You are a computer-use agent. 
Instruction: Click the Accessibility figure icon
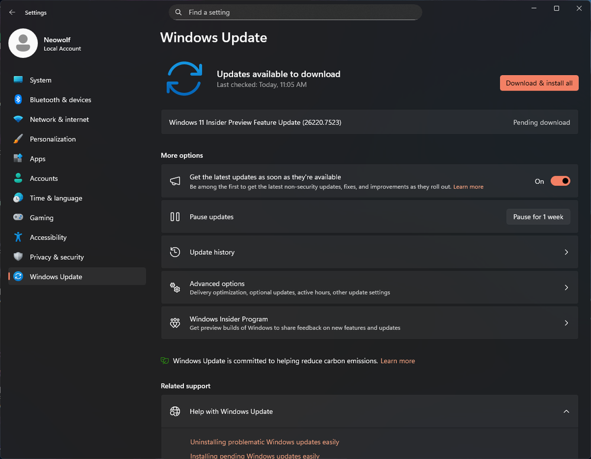[18, 237]
